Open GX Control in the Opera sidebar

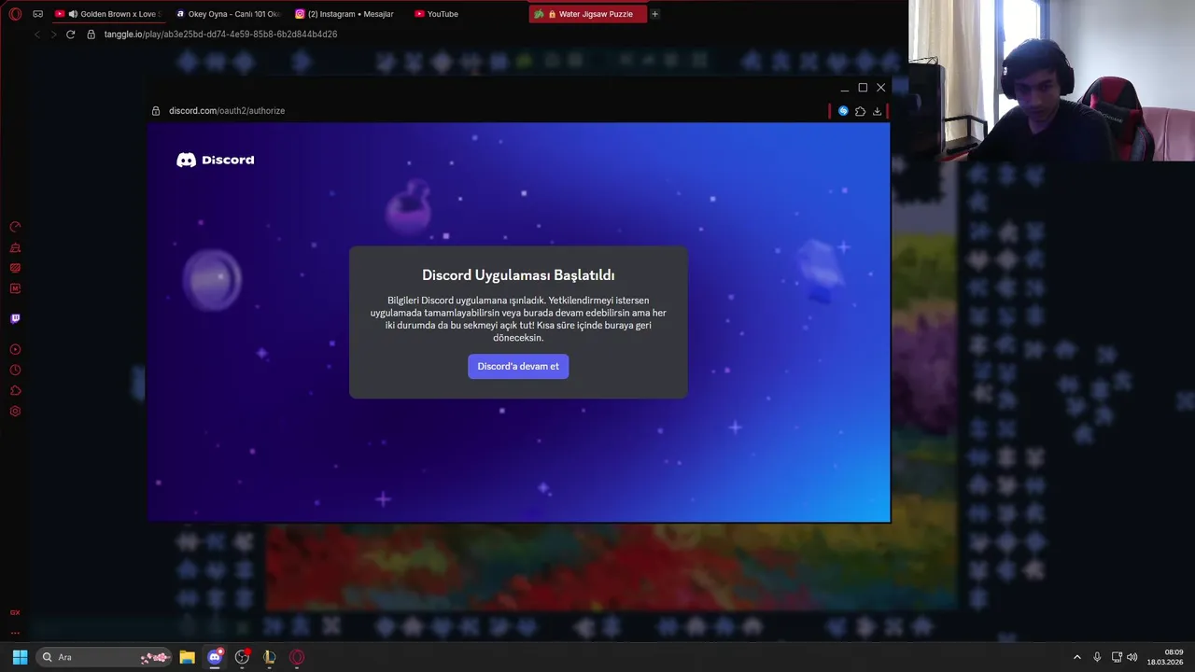tap(15, 227)
